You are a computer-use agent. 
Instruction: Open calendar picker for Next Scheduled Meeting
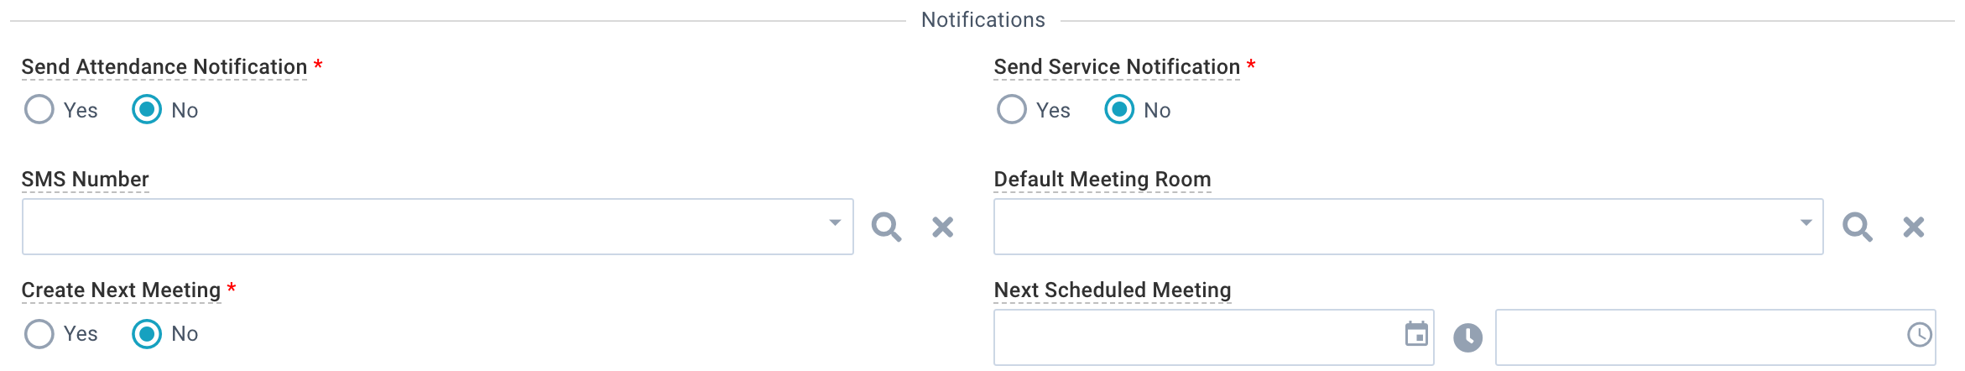point(1416,334)
